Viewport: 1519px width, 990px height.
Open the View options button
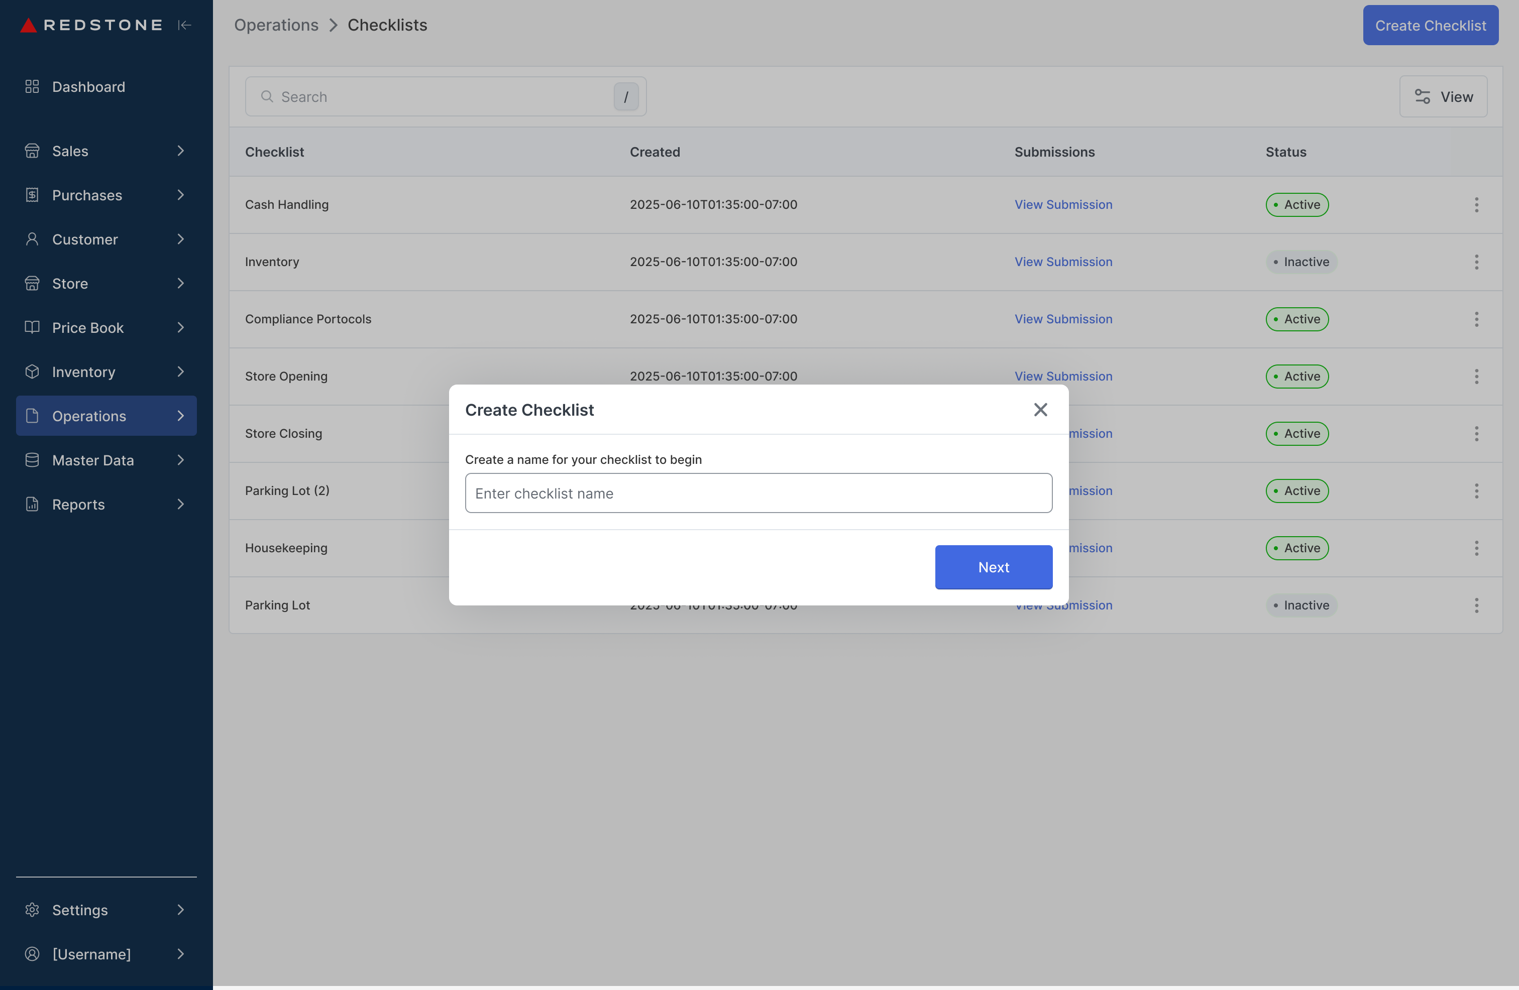[x=1443, y=97]
